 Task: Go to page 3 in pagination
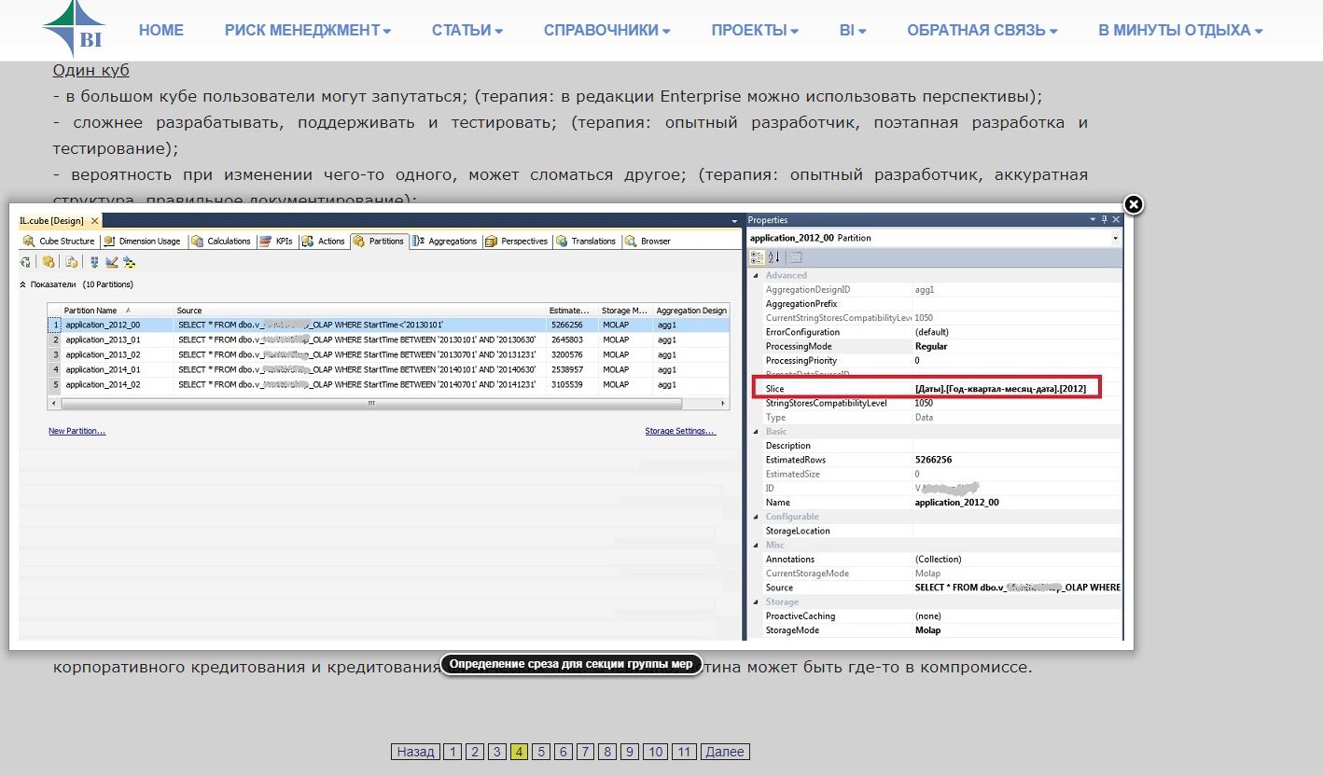pyautogui.click(x=497, y=752)
